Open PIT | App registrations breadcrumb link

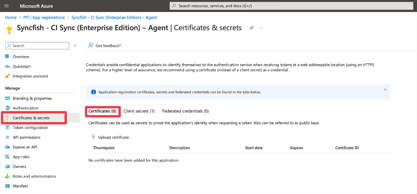tap(44, 17)
